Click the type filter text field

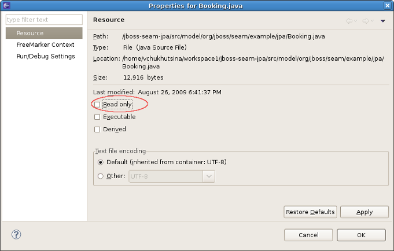(x=44, y=20)
